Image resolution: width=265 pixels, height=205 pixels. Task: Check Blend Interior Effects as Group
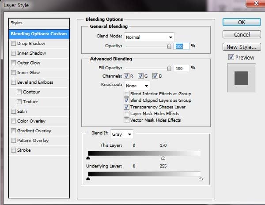(126, 93)
